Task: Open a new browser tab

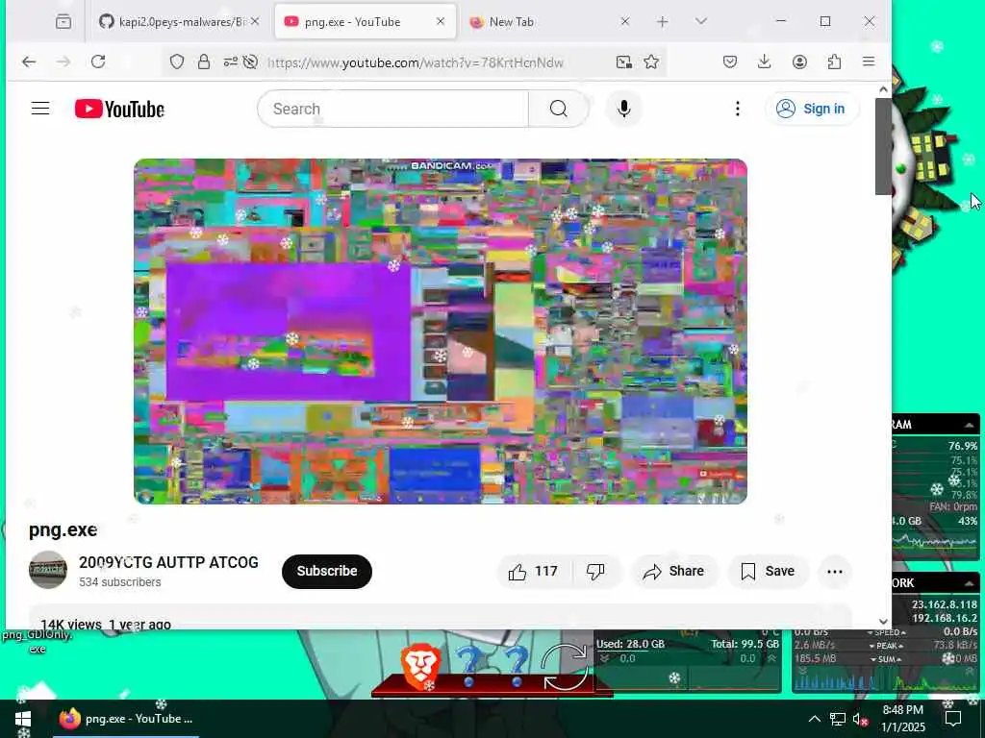Action: point(662,21)
